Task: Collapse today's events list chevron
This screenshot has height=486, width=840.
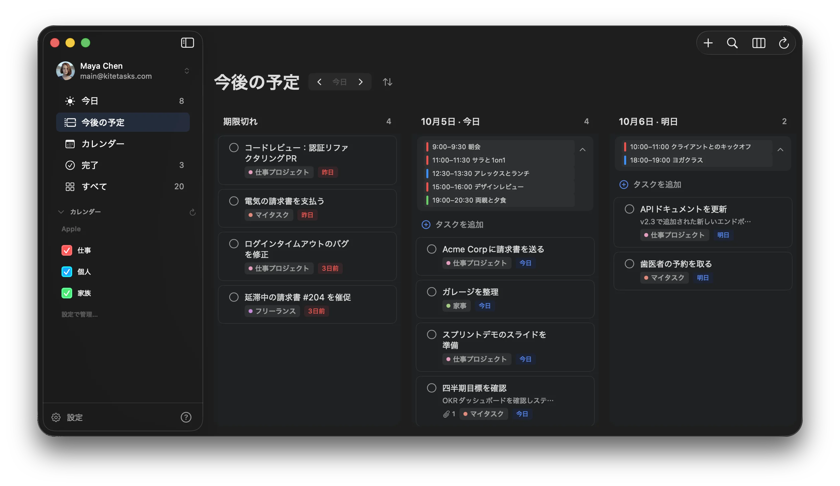Action: point(582,150)
